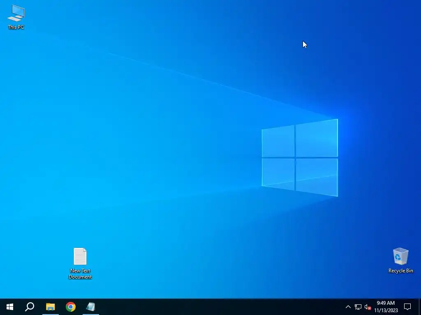Open File Explorer from the taskbar
Screen dimensions: 421x315
coord(50,307)
